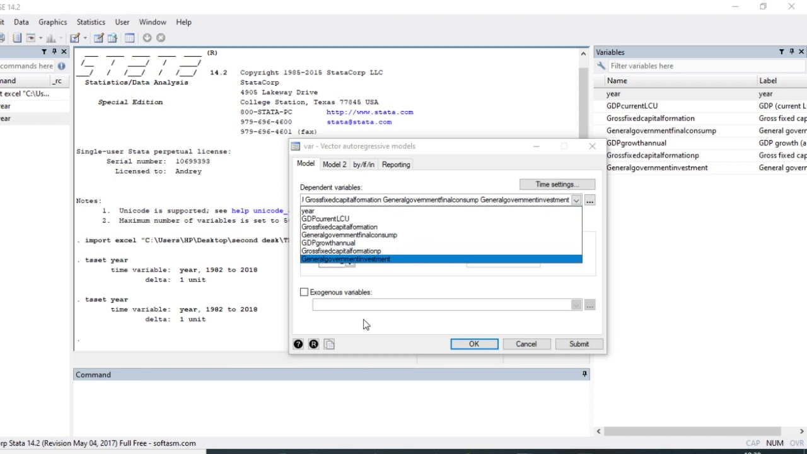Viewport: 807px width, 454px height.
Task: Expand the Viewer icon dropdown arrow
Action: 40,38
